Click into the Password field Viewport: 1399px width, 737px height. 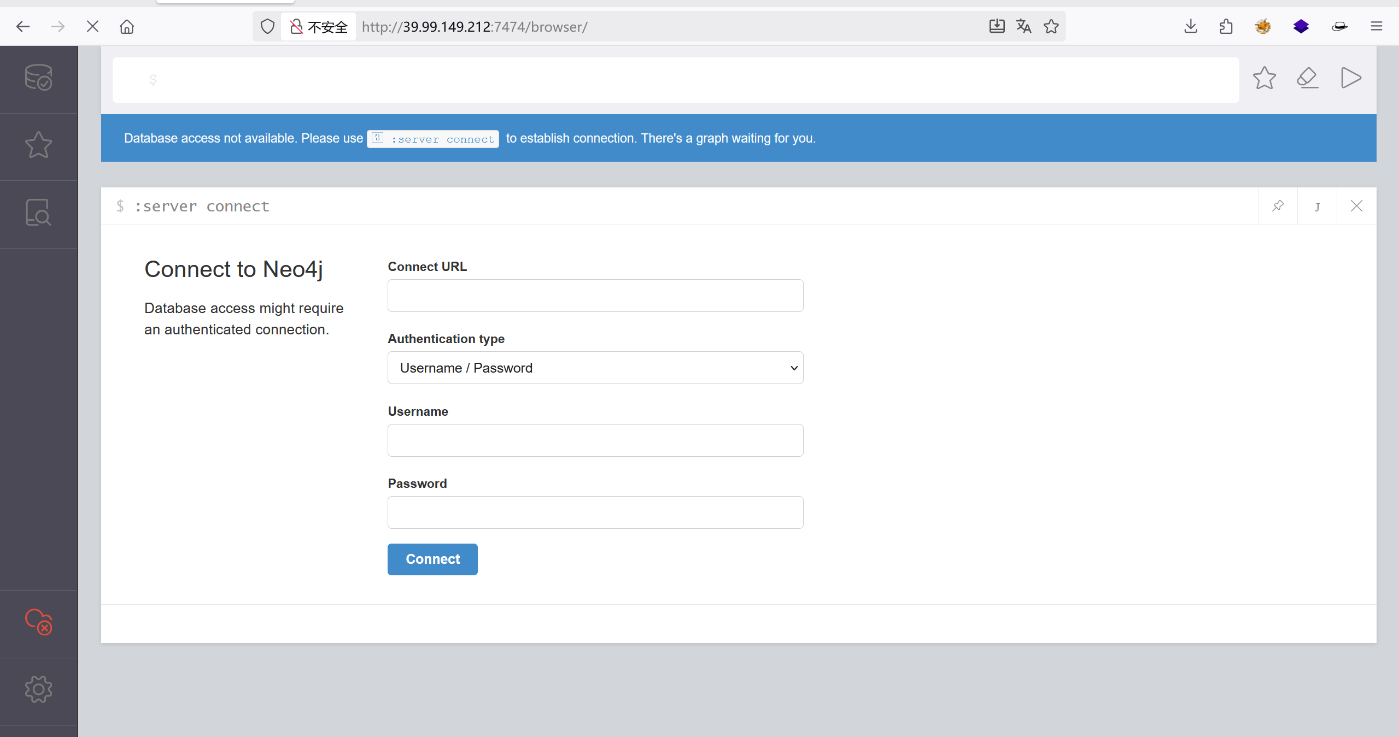click(x=595, y=512)
